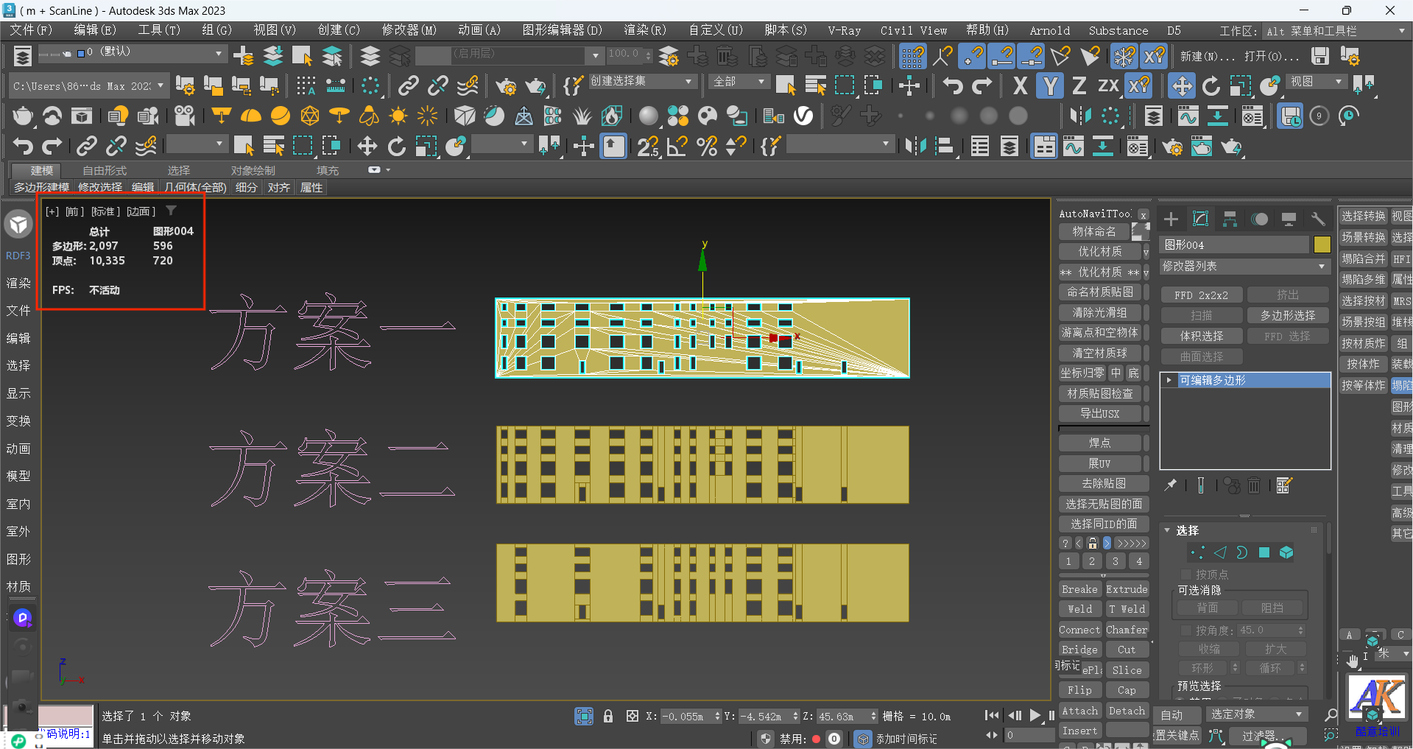
Task: Open the 几何体(全部) ribbon panel
Action: pos(195,187)
